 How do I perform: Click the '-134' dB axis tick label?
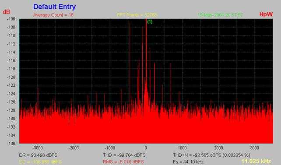11,135
